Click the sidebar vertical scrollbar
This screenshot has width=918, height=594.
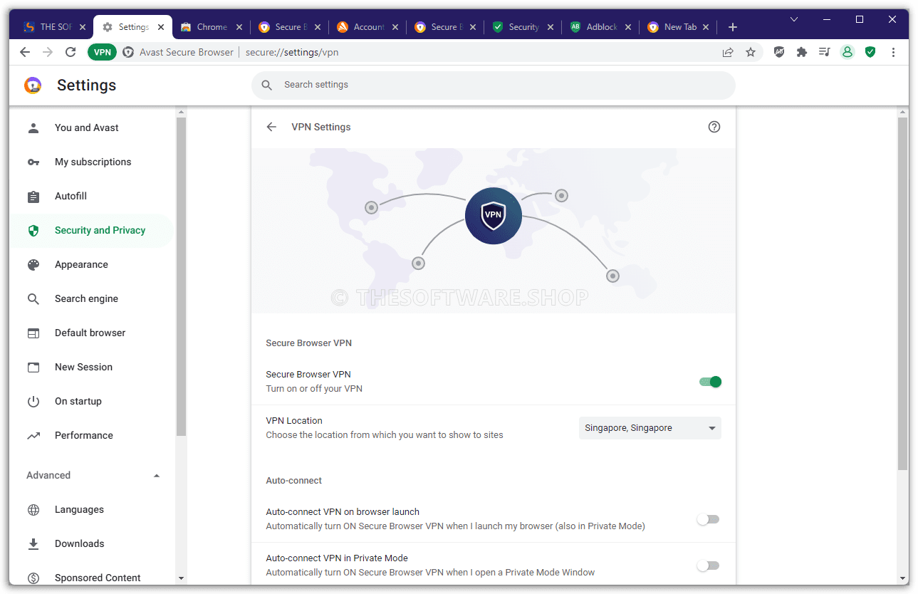(181, 276)
